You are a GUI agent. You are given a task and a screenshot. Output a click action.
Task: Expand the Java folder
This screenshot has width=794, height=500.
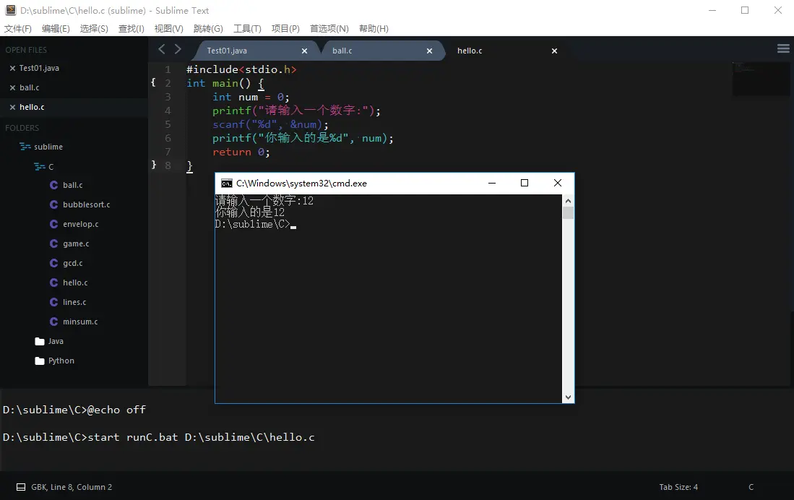coord(40,342)
